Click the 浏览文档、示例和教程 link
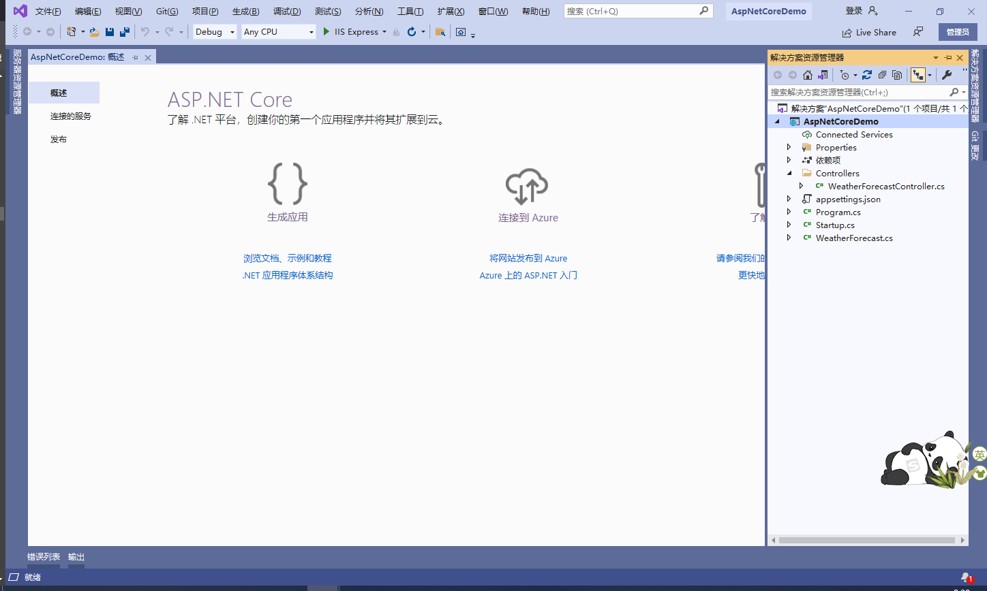987x591 pixels. point(288,259)
